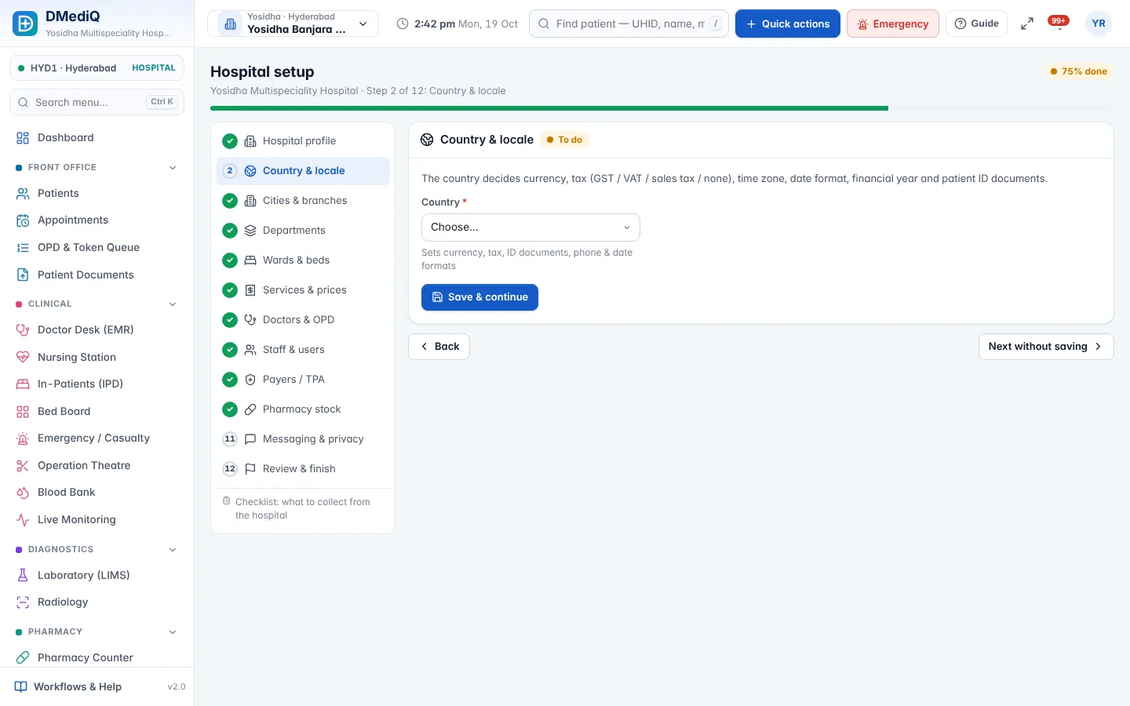The image size is (1130, 706).
Task: Select Messaging & privacy step 11
Action: tap(303, 439)
